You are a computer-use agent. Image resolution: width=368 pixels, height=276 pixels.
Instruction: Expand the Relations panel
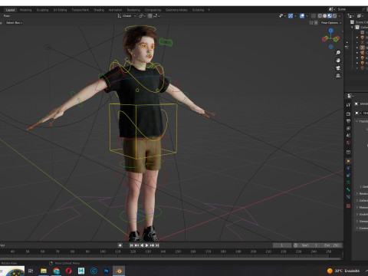click(x=362, y=193)
